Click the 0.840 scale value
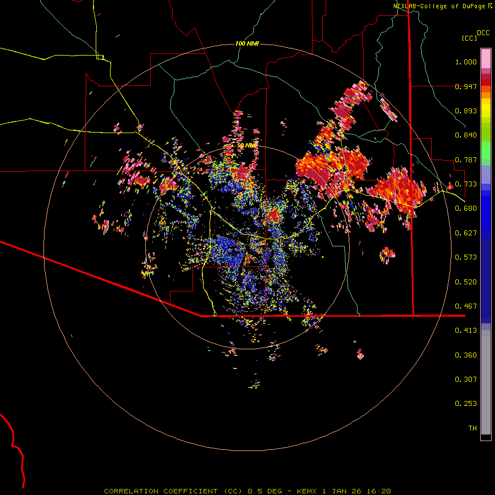Image resolution: width=495 pixels, height=495 pixels. point(466,135)
